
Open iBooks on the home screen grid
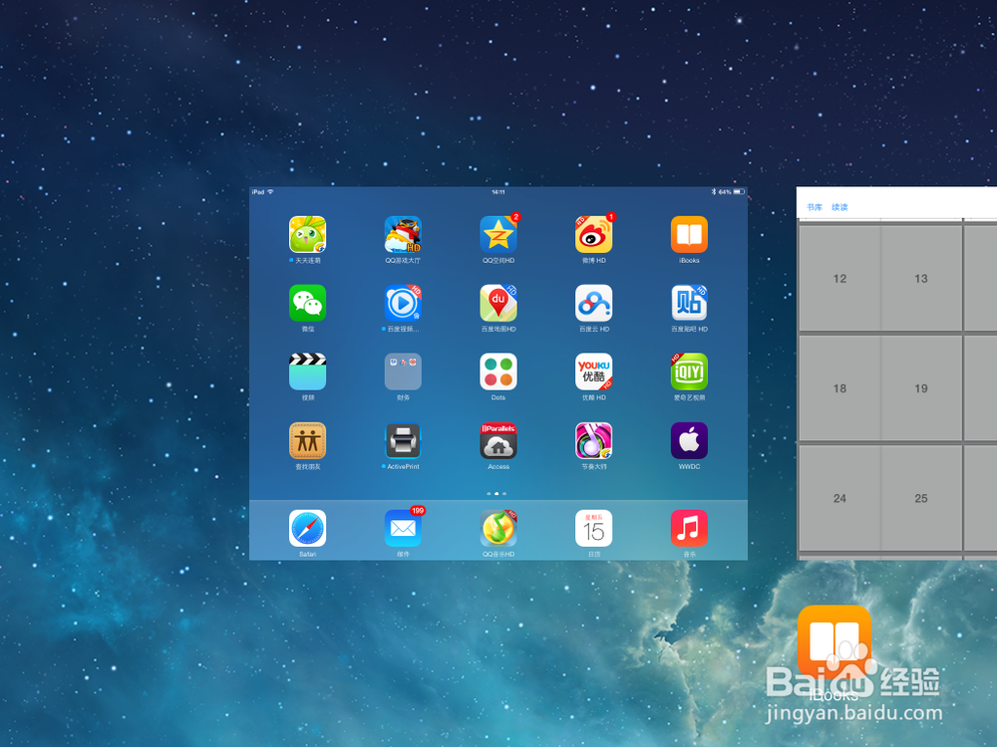click(x=689, y=234)
